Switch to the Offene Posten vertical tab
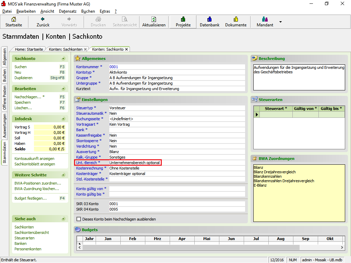Image resolution: width=351 pixels, height=263 pixels. (4, 98)
